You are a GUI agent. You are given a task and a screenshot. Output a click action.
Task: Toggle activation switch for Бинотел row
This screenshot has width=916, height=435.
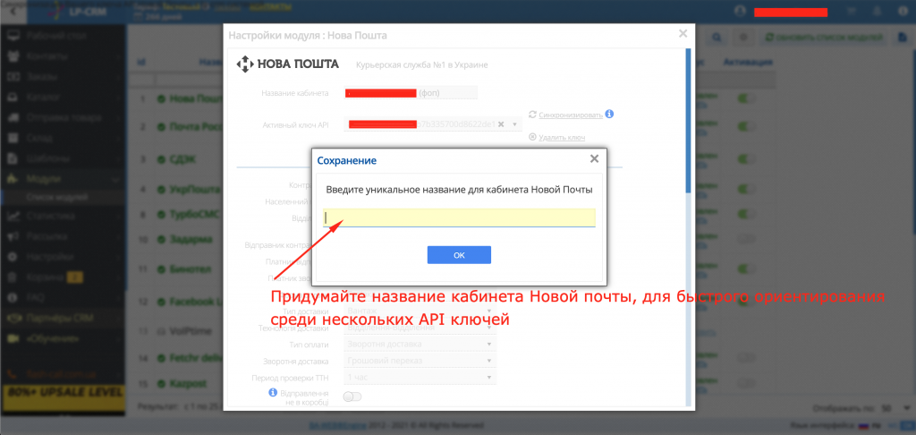pyautogui.click(x=746, y=269)
